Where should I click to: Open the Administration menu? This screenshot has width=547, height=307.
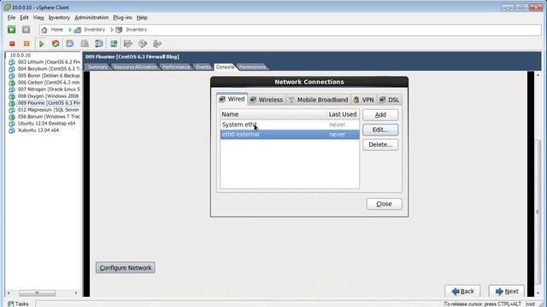91,17
